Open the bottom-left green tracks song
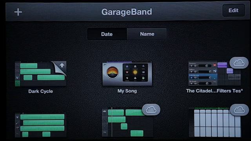 coord(40,125)
